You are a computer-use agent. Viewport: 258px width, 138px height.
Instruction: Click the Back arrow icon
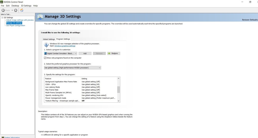tap(3, 10)
